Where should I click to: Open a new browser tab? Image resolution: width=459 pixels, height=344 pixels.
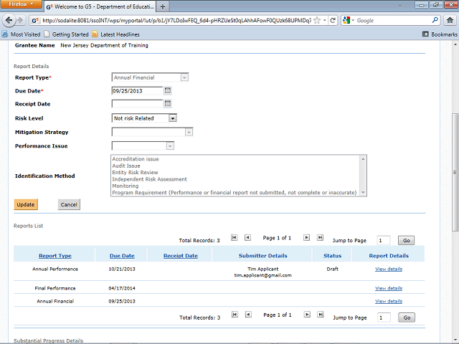163,6
